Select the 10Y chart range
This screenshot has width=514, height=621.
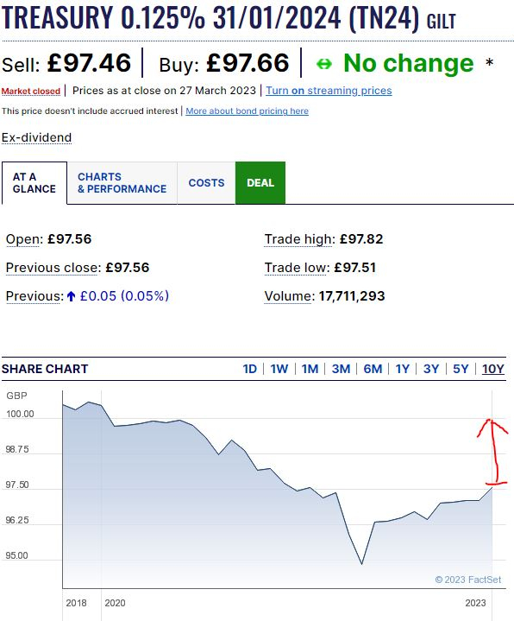(x=493, y=369)
